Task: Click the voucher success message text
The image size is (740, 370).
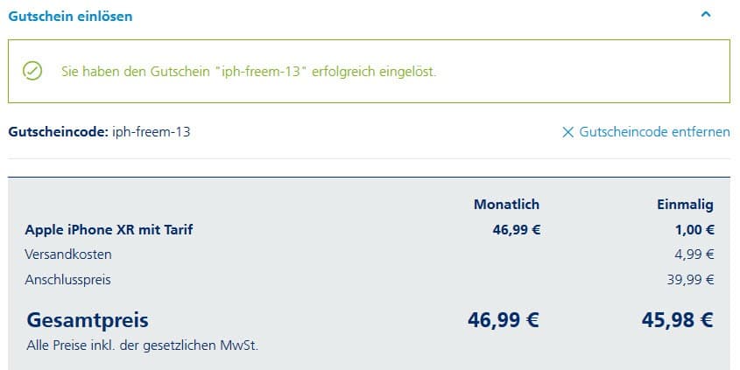Action: click(248, 72)
